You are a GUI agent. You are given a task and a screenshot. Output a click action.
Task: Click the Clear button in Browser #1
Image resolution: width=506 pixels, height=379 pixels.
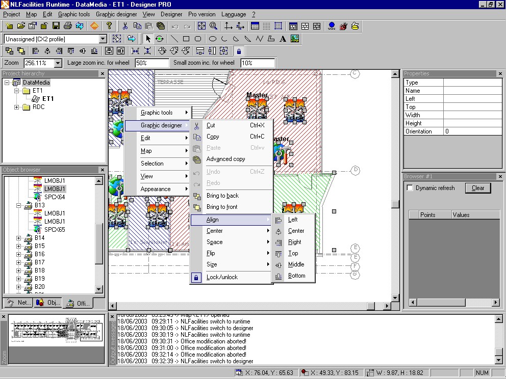point(477,188)
